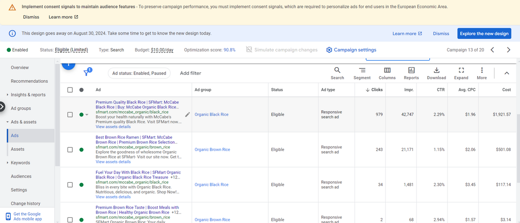Open Ad groups in the sidebar
Image resolution: width=520 pixels, height=223 pixels.
click(x=21, y=108)
